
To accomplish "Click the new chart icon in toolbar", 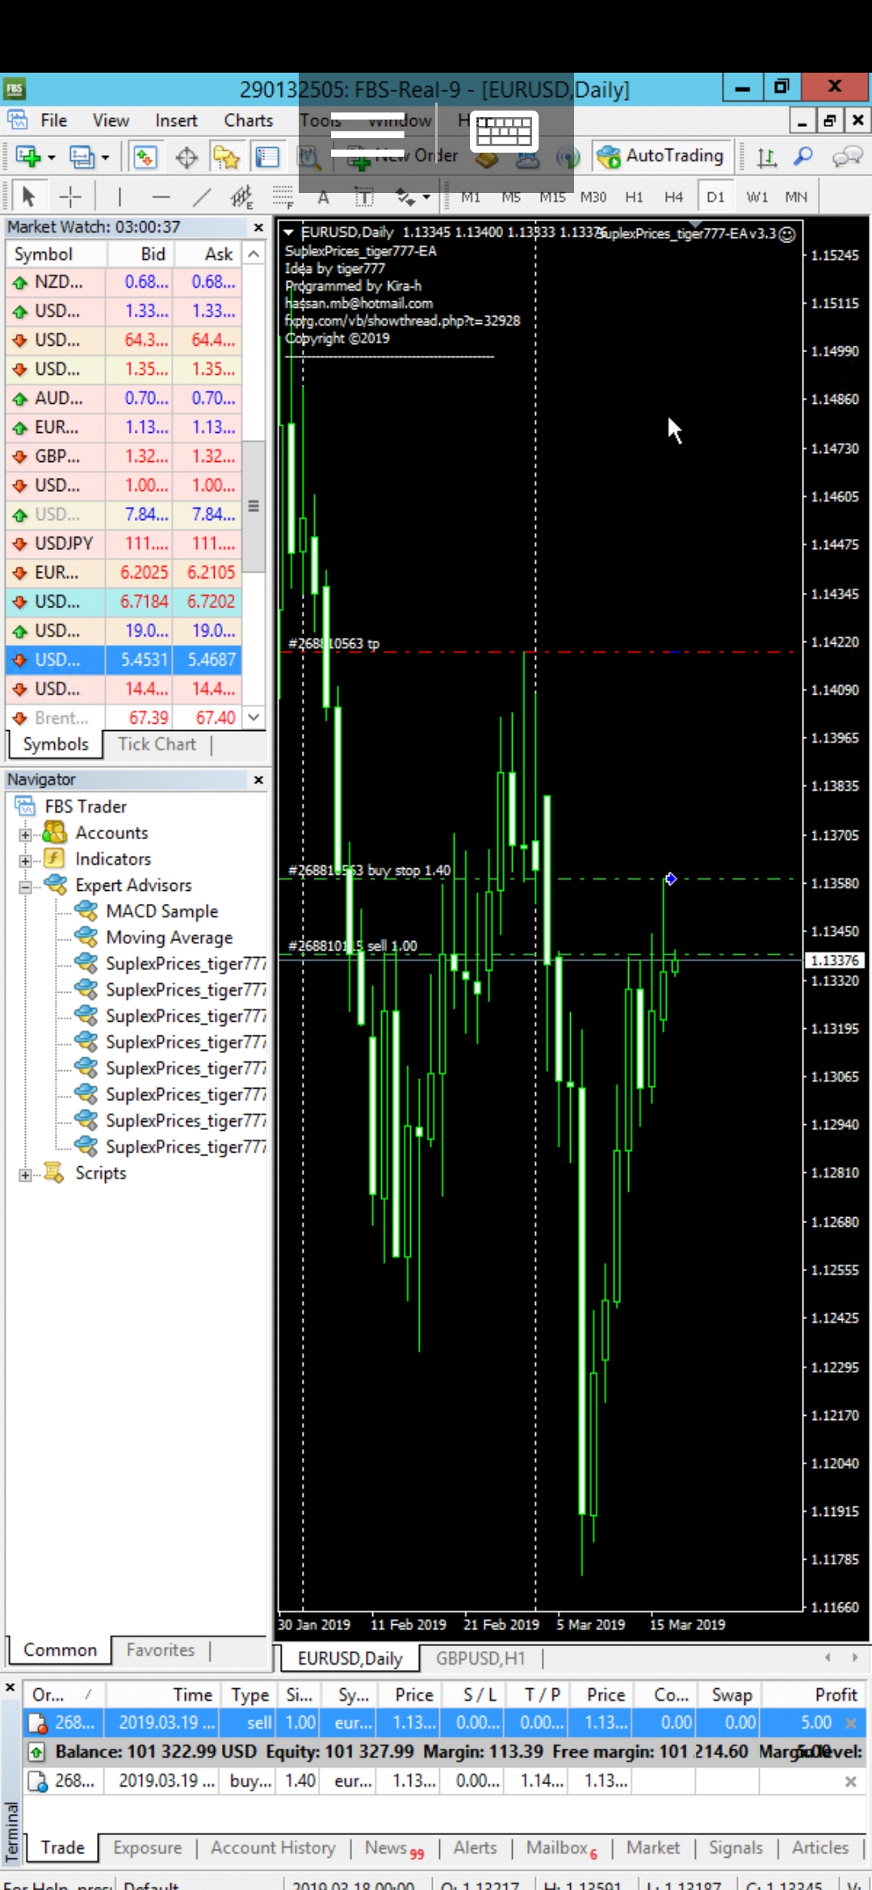I will (x=28, y=157).
